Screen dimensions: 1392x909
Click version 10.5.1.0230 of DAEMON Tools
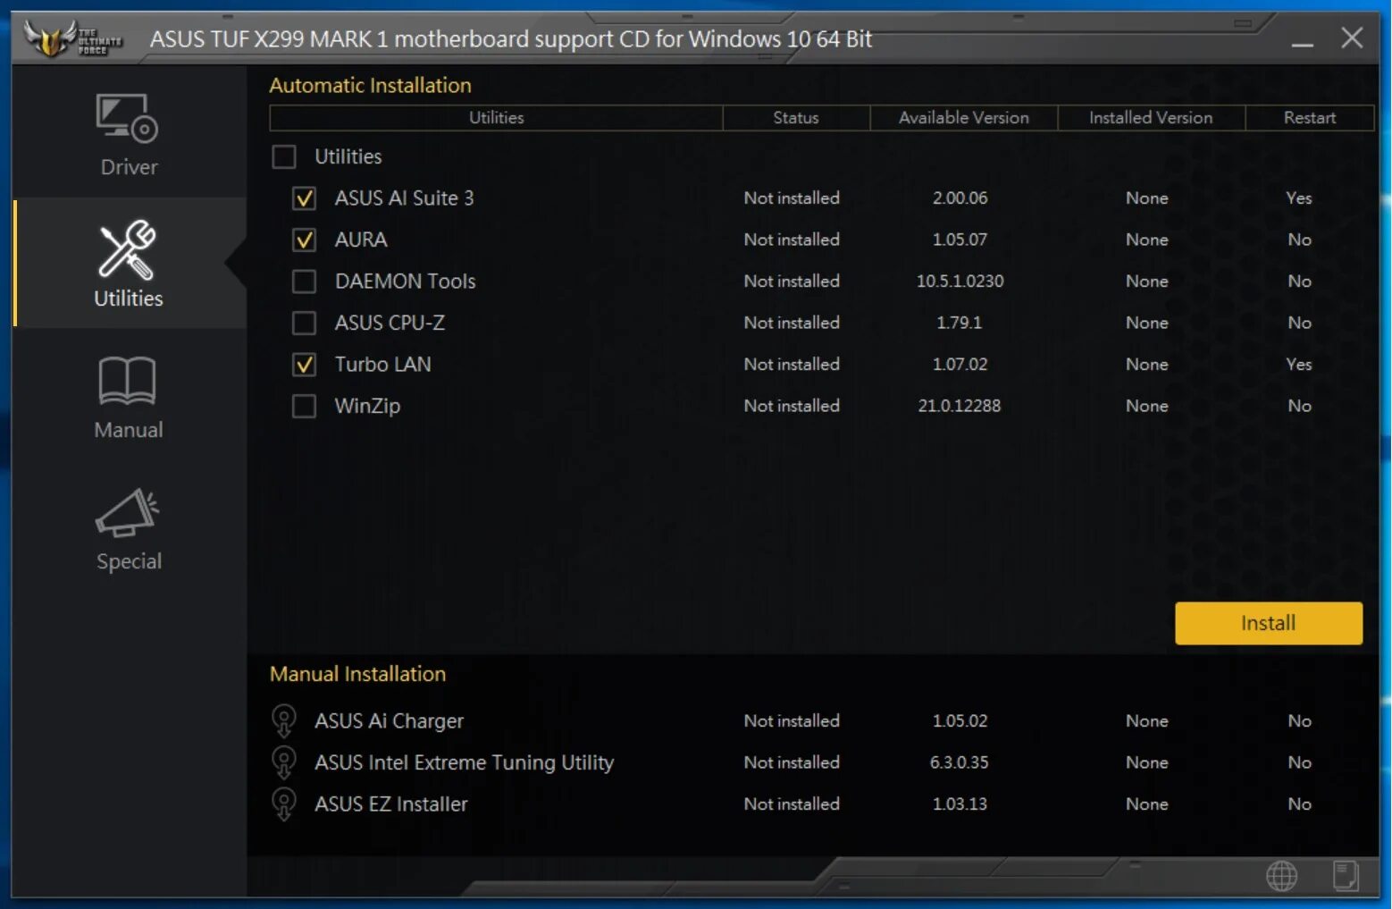click(x=960, y=282)
